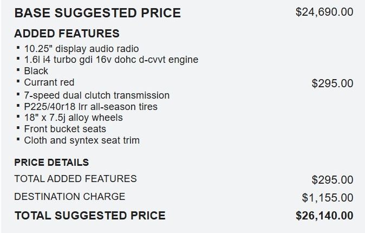Click the Front bucket seats entry

tap(65, 129)
